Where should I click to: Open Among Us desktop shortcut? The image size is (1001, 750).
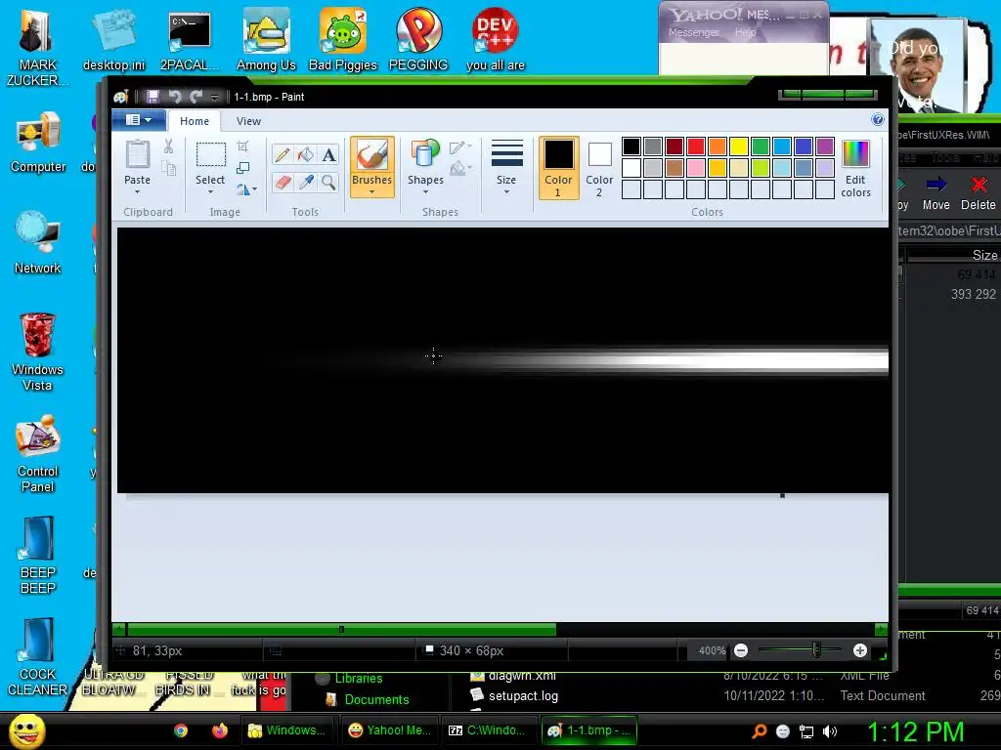tap(266, 39)
